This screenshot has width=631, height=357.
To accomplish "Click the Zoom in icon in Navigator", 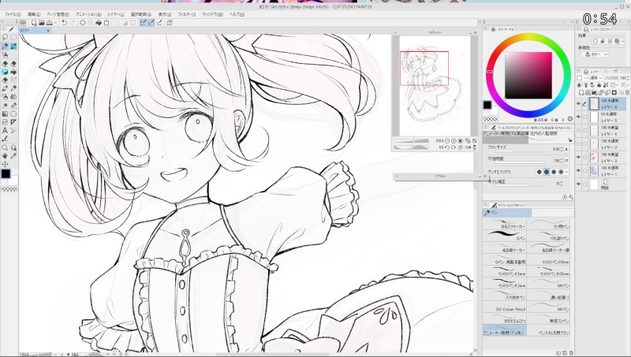I will 454,141.
